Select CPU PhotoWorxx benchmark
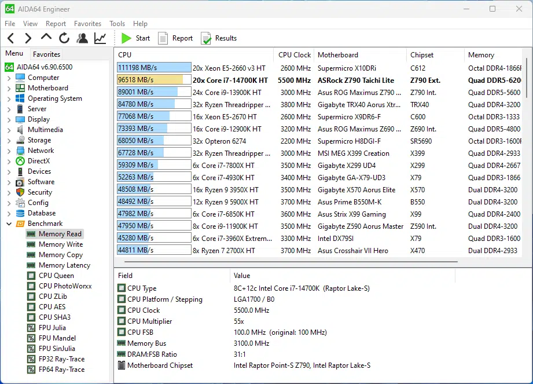This screenshot has width=533, height=384. tap(65, 286)
